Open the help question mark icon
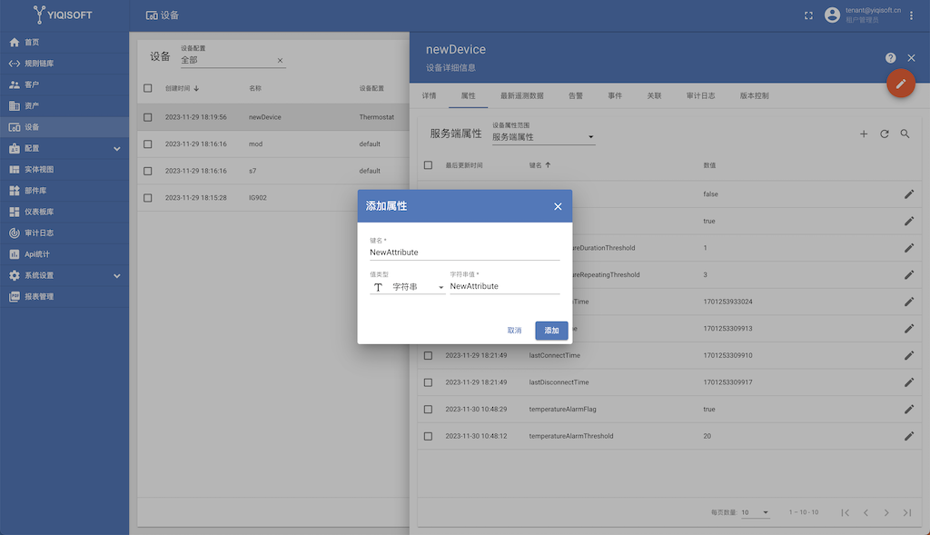Image resolution: width=930 pixels, height=535 pixels. click(891, 58)
